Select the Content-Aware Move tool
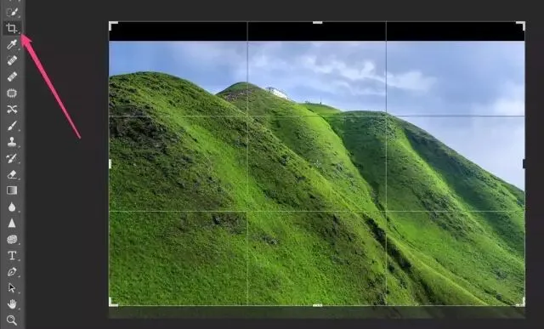544x329 pixels. pos(12,110)
